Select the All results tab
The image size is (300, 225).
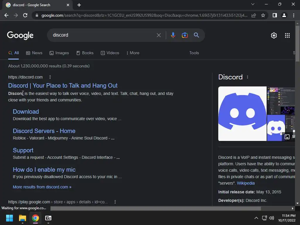pos(13,53)
